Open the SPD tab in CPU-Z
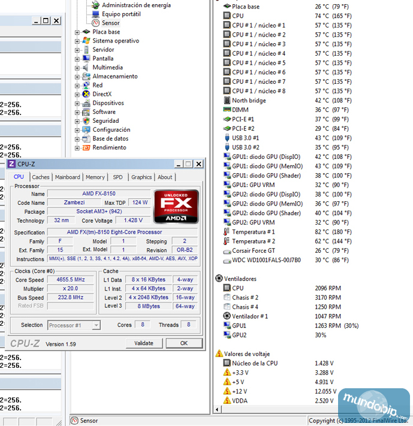 [x=117, y=177]
